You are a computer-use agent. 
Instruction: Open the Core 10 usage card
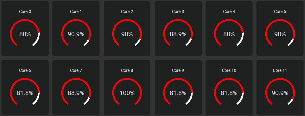[229, 87]
